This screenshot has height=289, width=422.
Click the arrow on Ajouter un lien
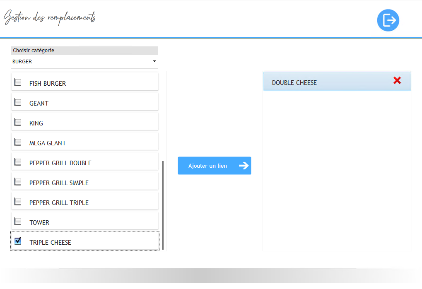point(244,166)
